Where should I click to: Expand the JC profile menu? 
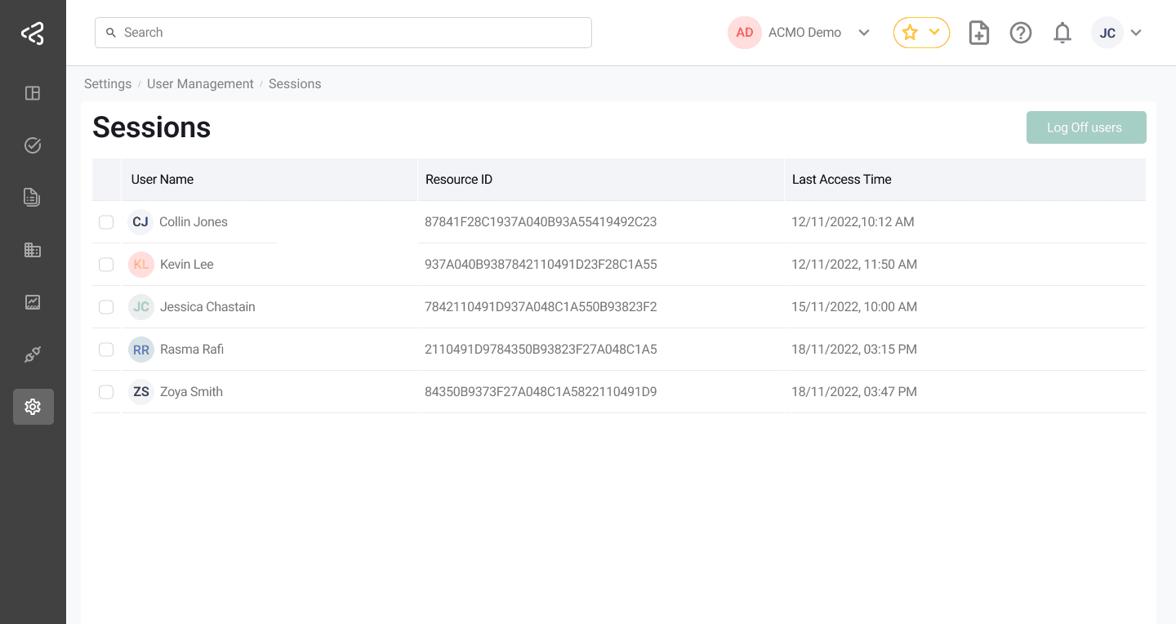click(1136, 33)
